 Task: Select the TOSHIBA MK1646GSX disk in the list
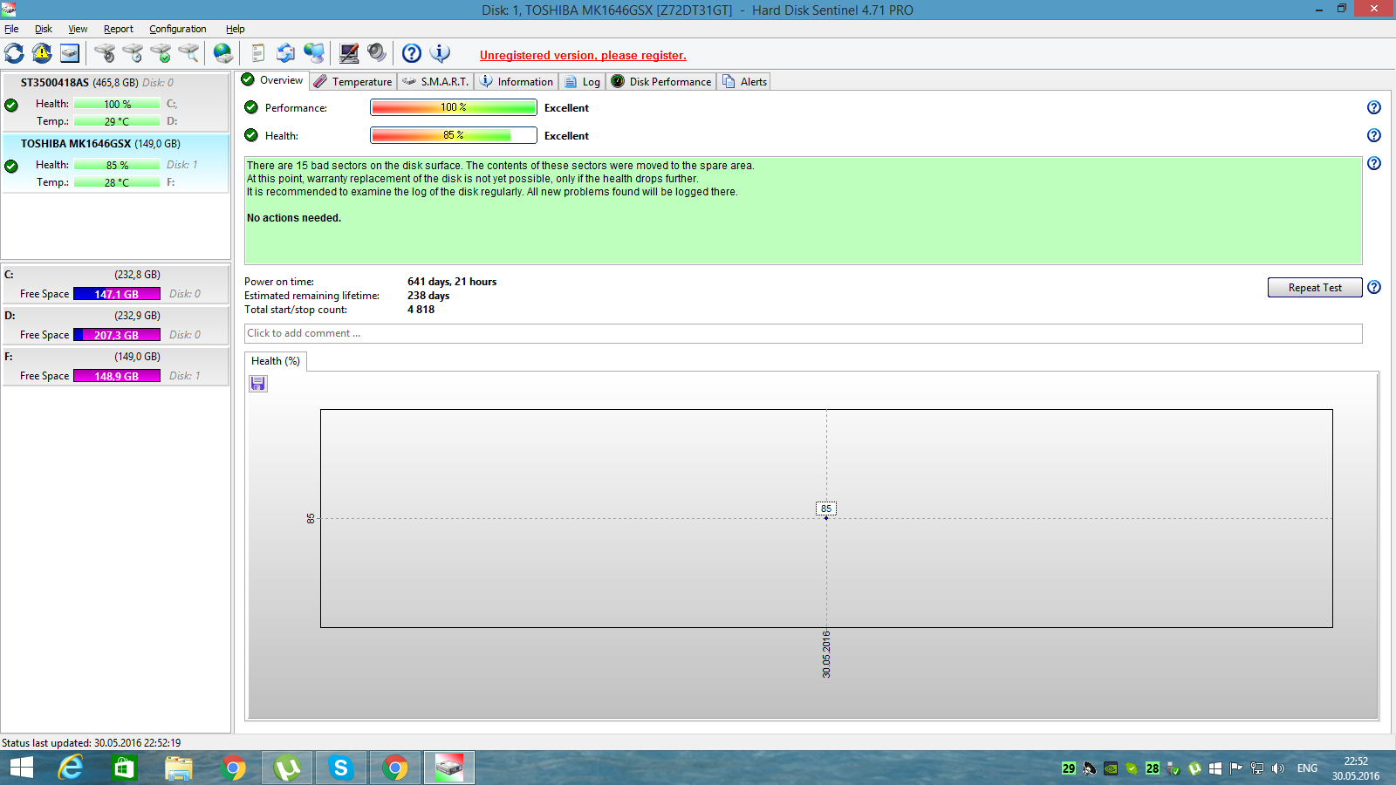tap(115, 163)
